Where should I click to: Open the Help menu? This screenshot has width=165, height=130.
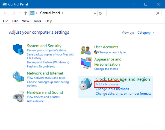49,21
